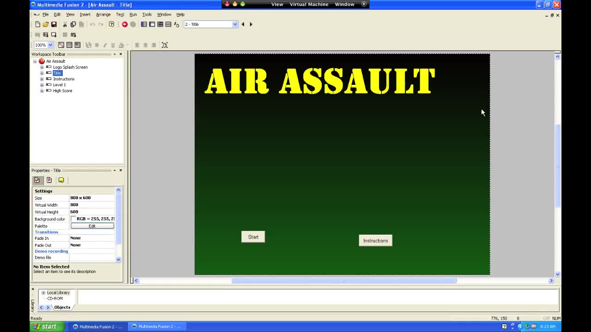
Task: Select the Level 1 frame in workspace tree
Action: click(x=59, y=85)
